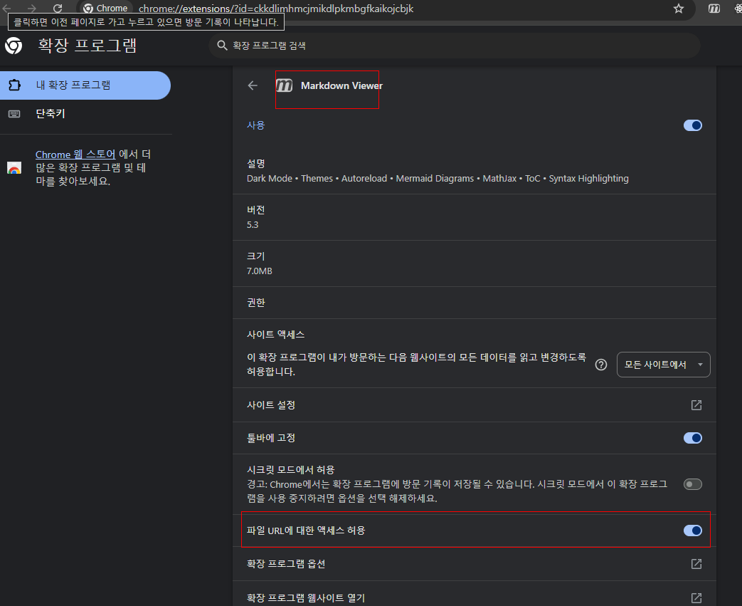Image resolution: width=742 pixels, height=606 pixels.
Task: Click the puzzle icon beside 내 확장 프로그램
Action: pyautogui.click(x=15, y=85)
